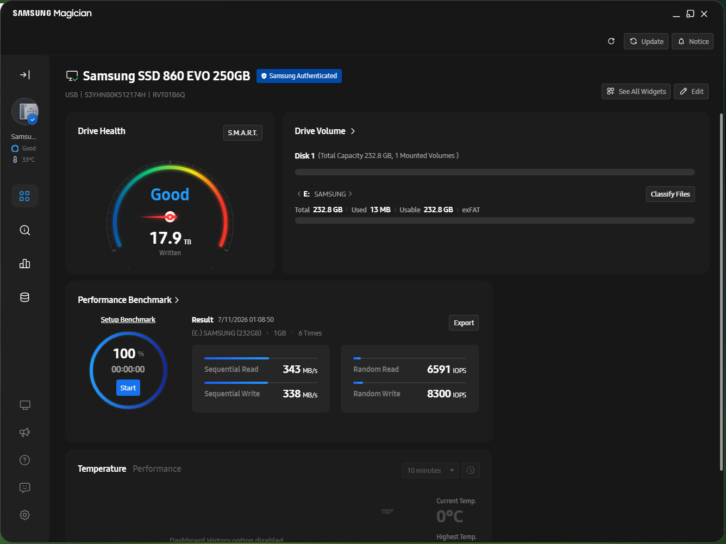Click the 17.9 TB Written value

[170, 238]
